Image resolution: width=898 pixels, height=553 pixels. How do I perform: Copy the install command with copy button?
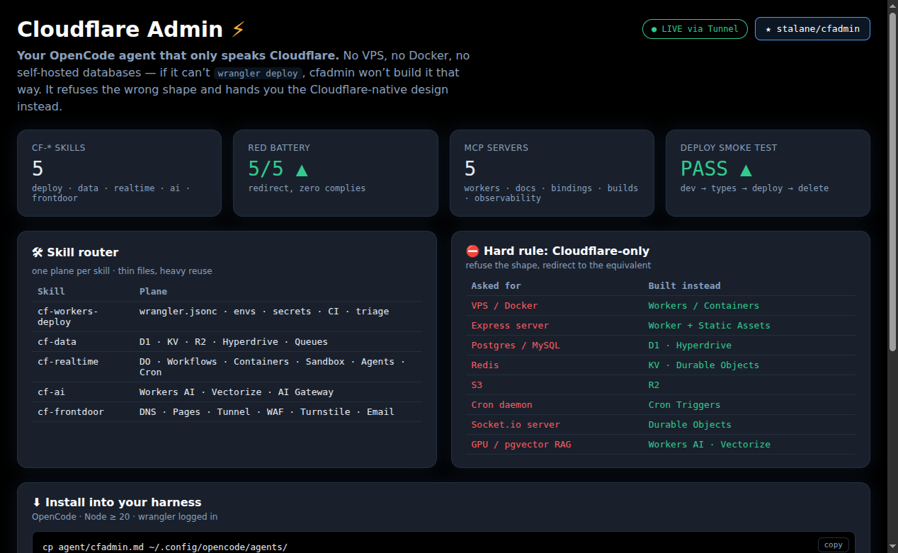coord(834,545)
